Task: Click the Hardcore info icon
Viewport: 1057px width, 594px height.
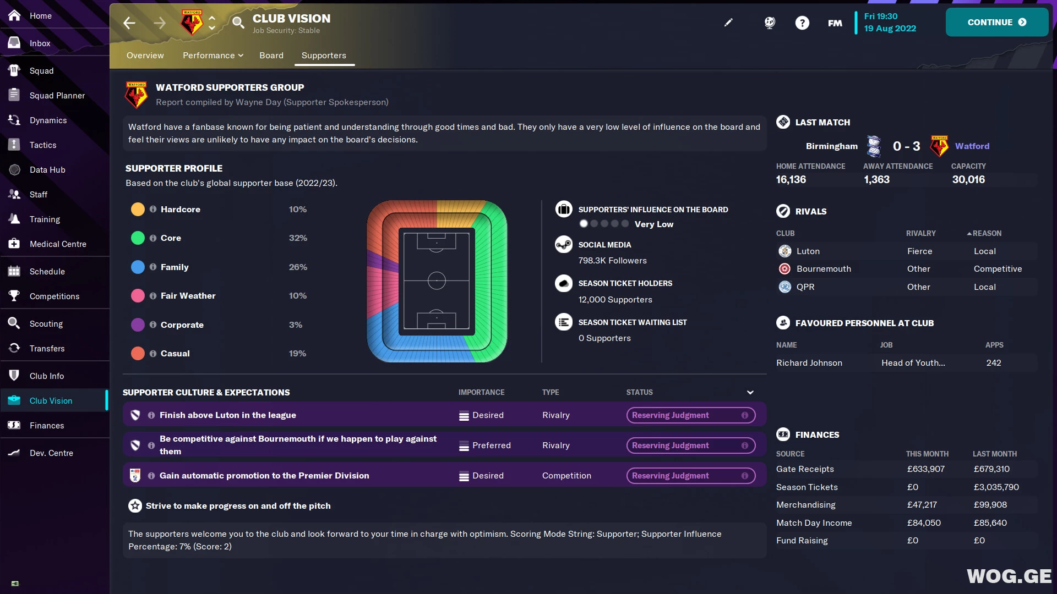Action: tap(153, 209)
